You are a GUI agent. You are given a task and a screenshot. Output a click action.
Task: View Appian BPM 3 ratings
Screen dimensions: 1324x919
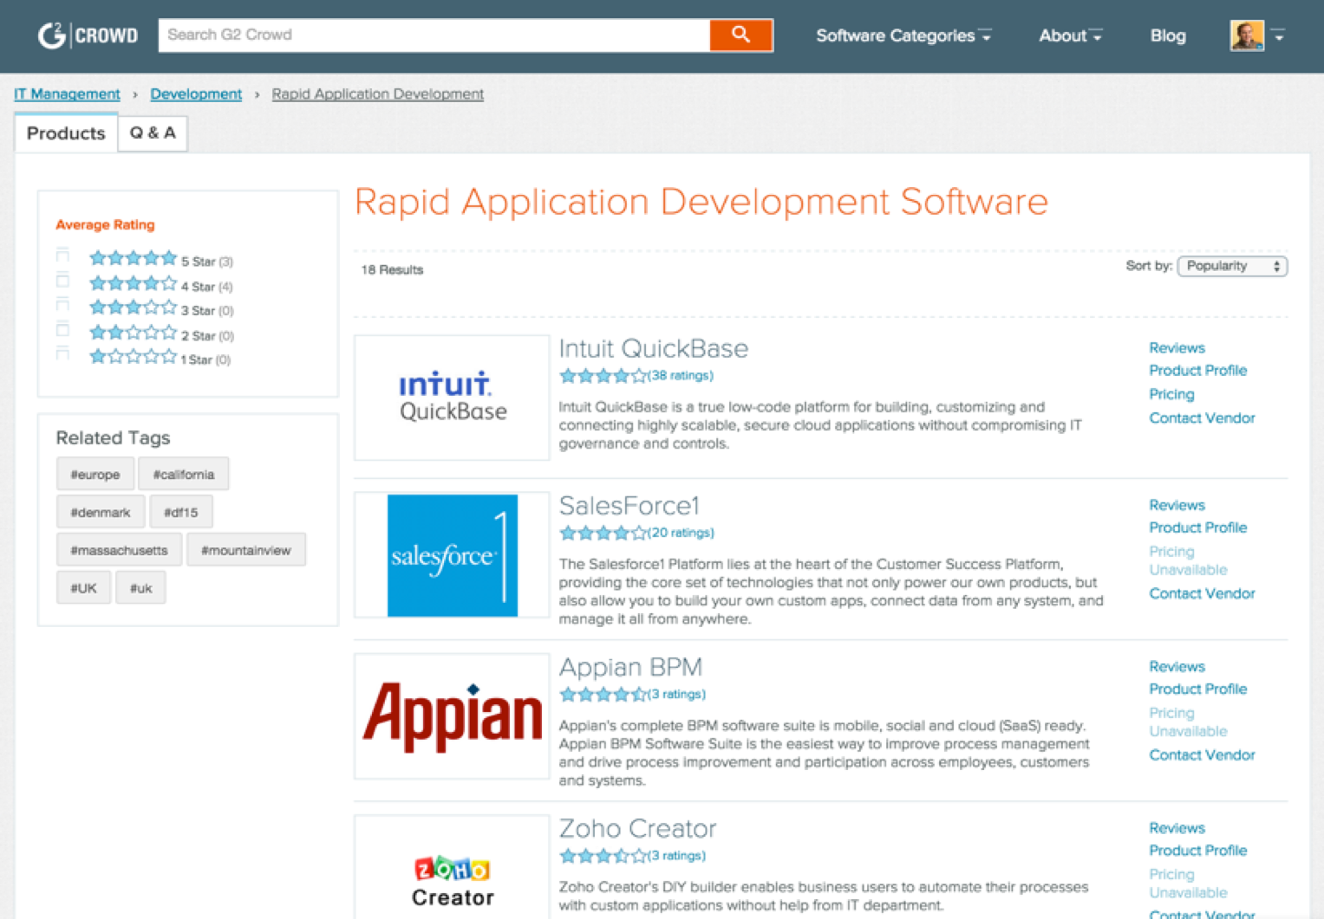[x=677, y=695]
